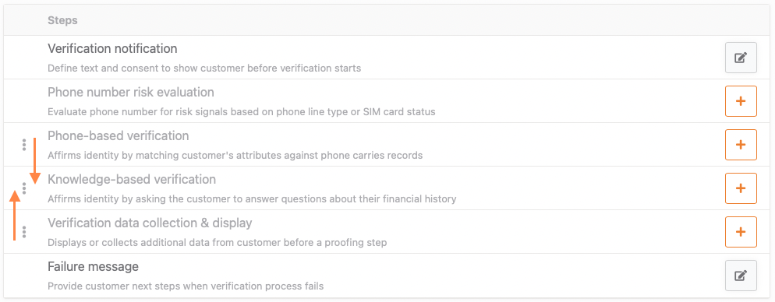Click the Knowledge-based verification title

click(x=132, y=179)
